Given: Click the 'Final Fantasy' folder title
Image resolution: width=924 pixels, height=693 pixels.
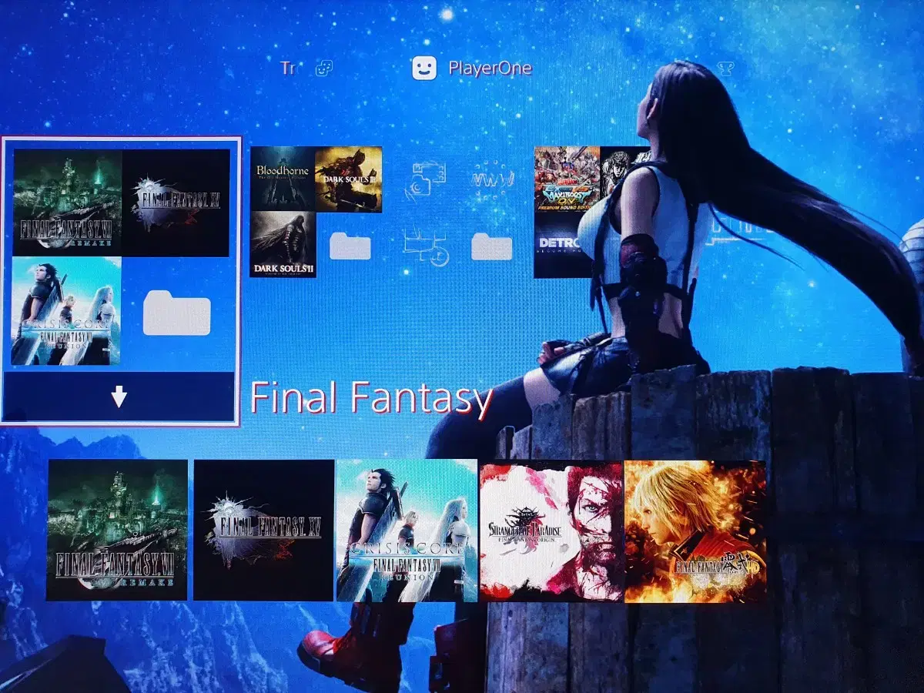Looking at the screenshot, I should click(x=371, y=398).
